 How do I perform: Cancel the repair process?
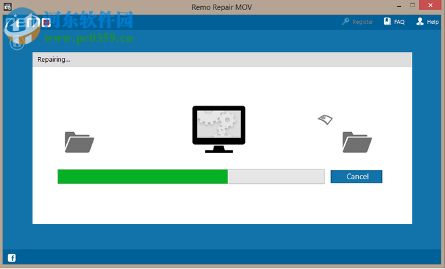[x=356, y=177]
